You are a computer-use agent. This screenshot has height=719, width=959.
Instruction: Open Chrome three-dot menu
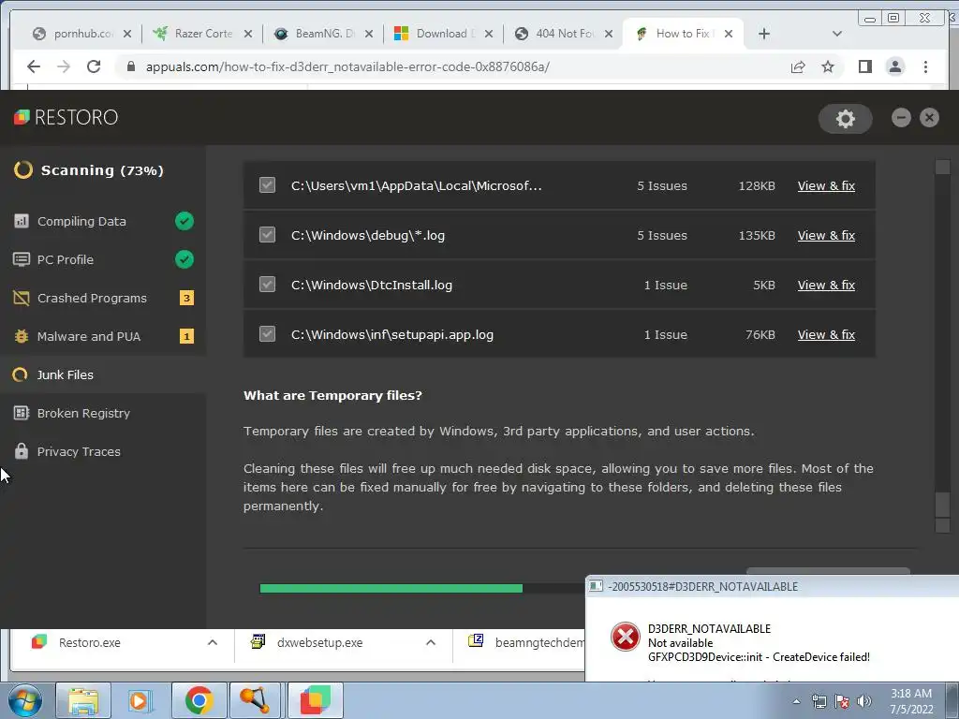[925, 66]
